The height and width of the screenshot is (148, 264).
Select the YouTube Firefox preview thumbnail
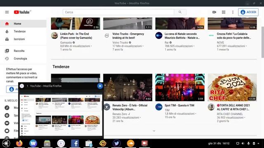(x=61, y=115)
